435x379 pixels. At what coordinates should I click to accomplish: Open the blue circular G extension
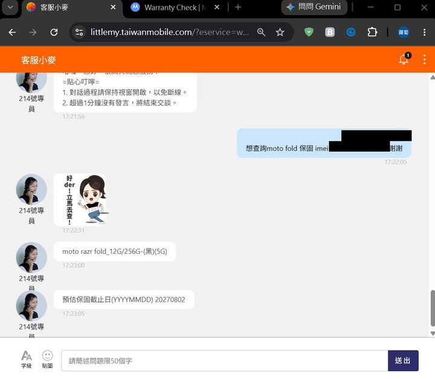coord(351,33)
